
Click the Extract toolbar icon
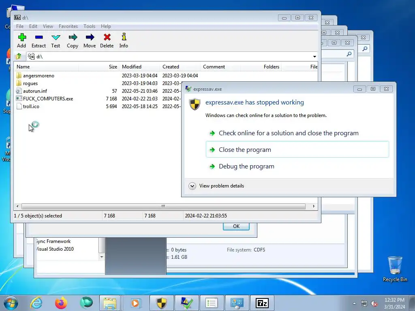tap(39, 40)
